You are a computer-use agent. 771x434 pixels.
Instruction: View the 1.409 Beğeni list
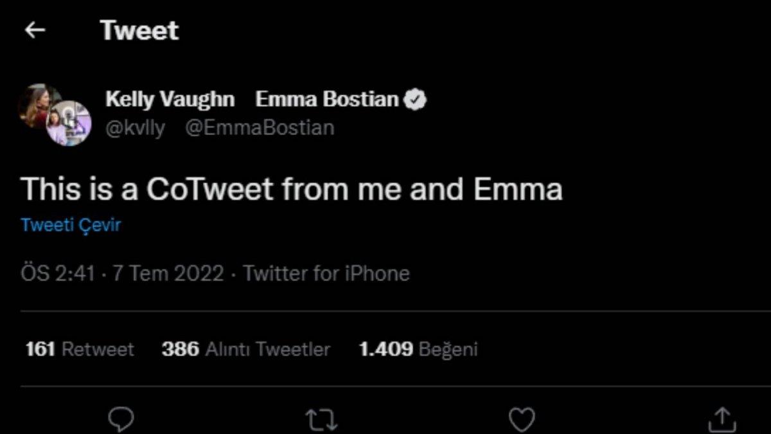click(x=418, y=349)
